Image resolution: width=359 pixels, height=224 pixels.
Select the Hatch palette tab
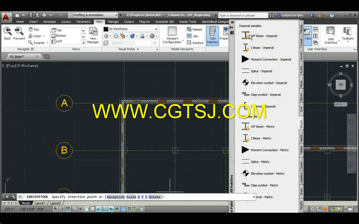coord(301,138)
